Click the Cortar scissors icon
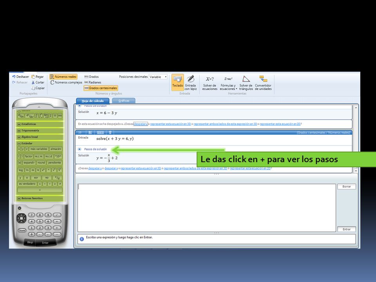 point(33,82)
